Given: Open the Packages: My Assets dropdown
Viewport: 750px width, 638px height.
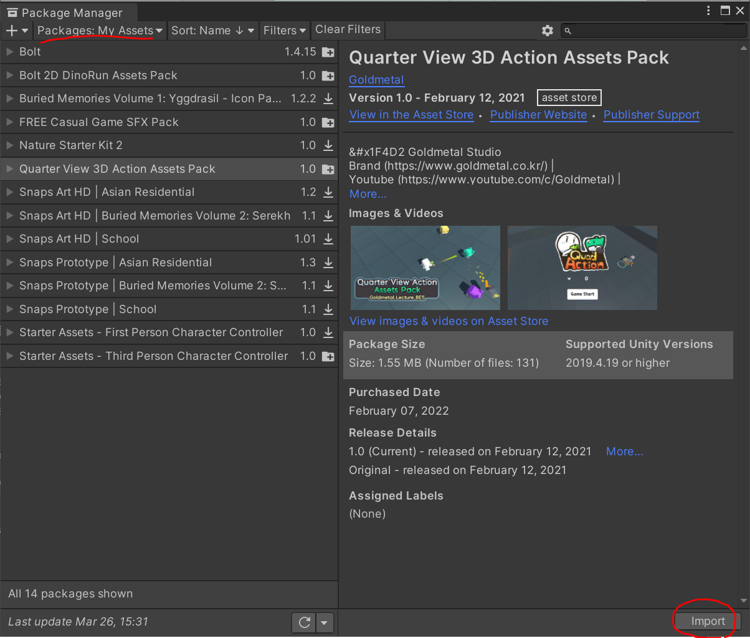Looking at the screenshot, I should [100, 31].
